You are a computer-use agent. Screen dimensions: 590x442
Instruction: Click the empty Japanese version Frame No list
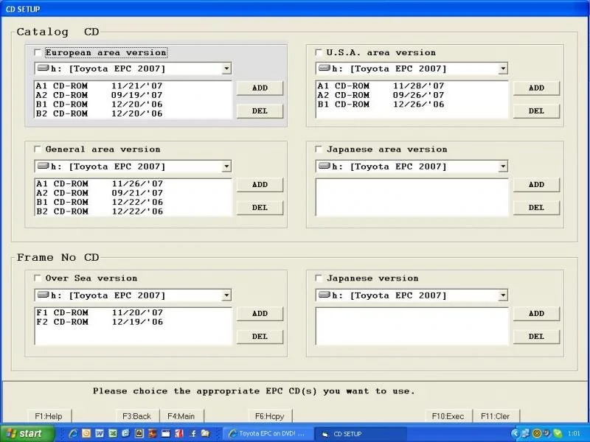[412, 326]
